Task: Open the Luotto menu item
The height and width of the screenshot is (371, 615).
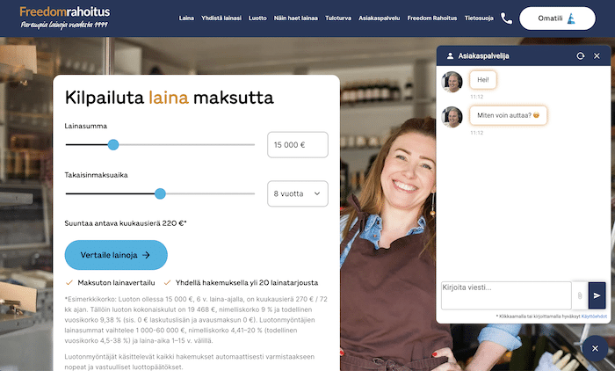Action: [257, 18]
